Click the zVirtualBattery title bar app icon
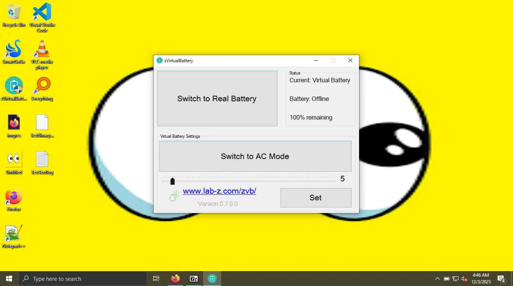Viewport: 513px width, 286px height. click(x=160, y=60)
